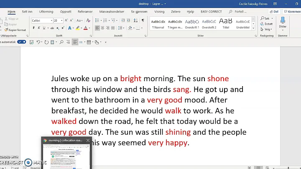Switch to the Oppsett tab

point(66,12)
